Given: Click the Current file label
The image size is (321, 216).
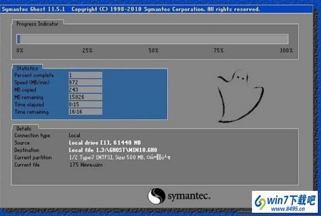Looking at the screenshot, I should point(27,165).
